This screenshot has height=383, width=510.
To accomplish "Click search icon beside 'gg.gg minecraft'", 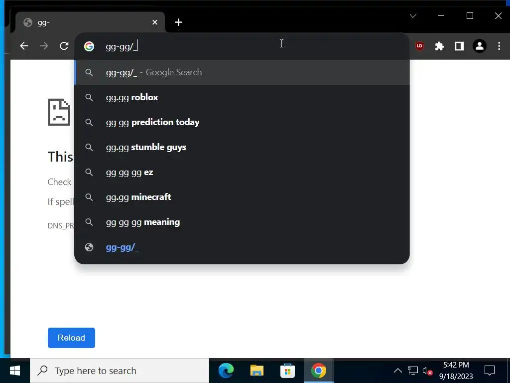I will click(x=89, y=197).
